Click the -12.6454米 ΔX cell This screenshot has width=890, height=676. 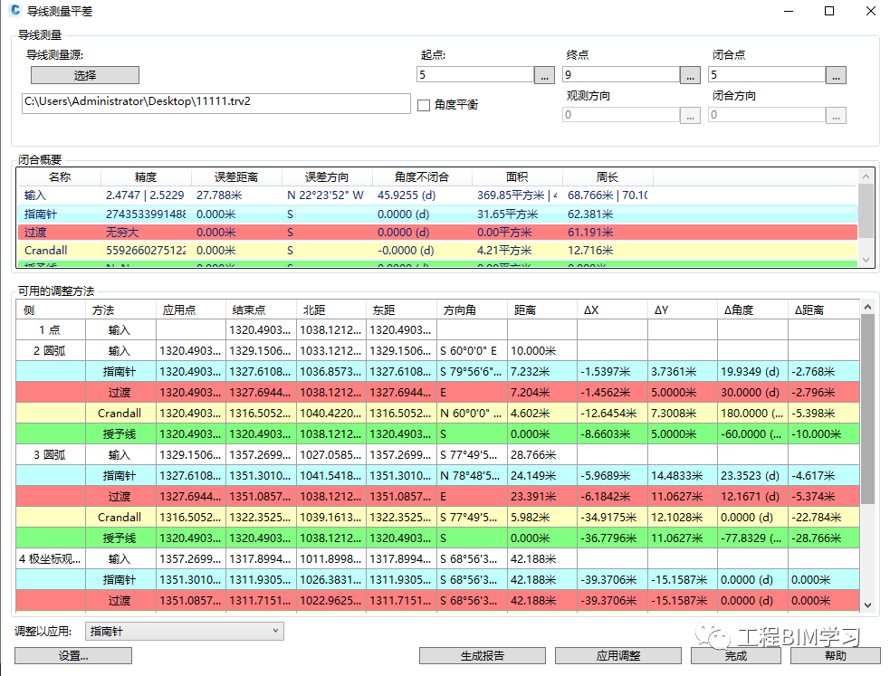coord(612,414)
